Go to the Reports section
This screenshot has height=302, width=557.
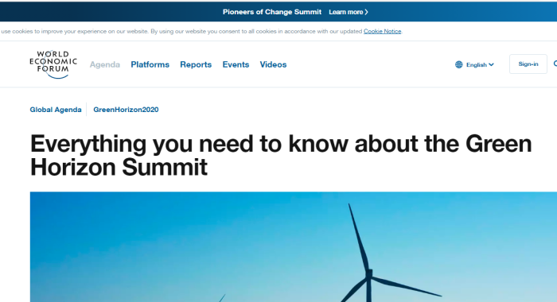coord(196,64)
